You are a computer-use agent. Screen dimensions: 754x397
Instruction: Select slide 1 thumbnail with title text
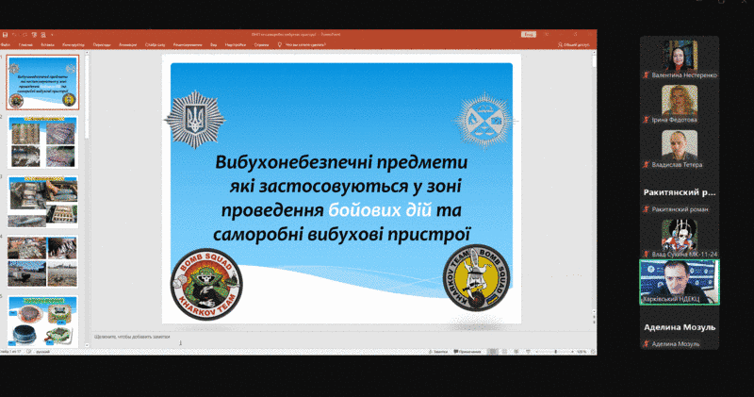point(42,82)
